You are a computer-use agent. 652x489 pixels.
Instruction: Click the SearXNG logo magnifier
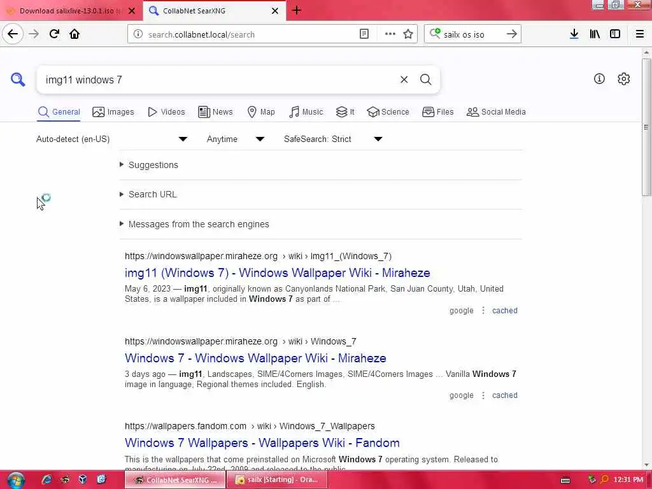(x=18, y=79)
